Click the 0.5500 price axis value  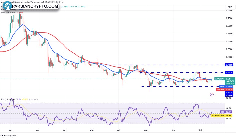pyautogui.click(x=229, y=49)
